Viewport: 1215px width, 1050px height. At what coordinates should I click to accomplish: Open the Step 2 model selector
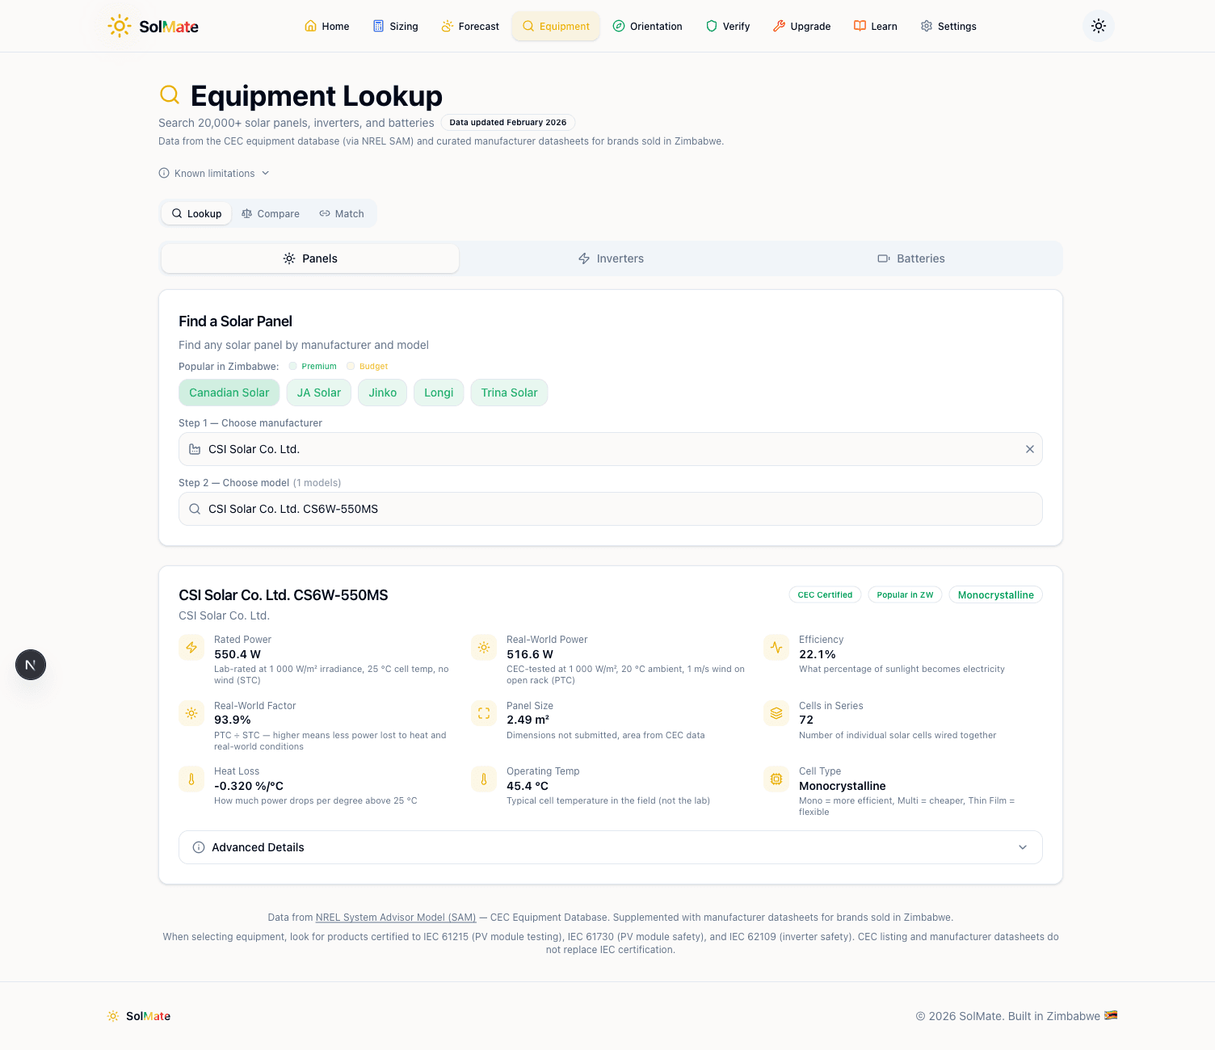click(x=610, y=509)
